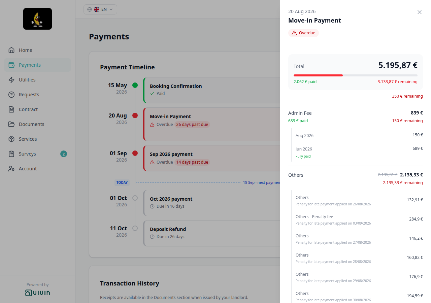Open the Move-in Payment timeline card

coord(212,124)
